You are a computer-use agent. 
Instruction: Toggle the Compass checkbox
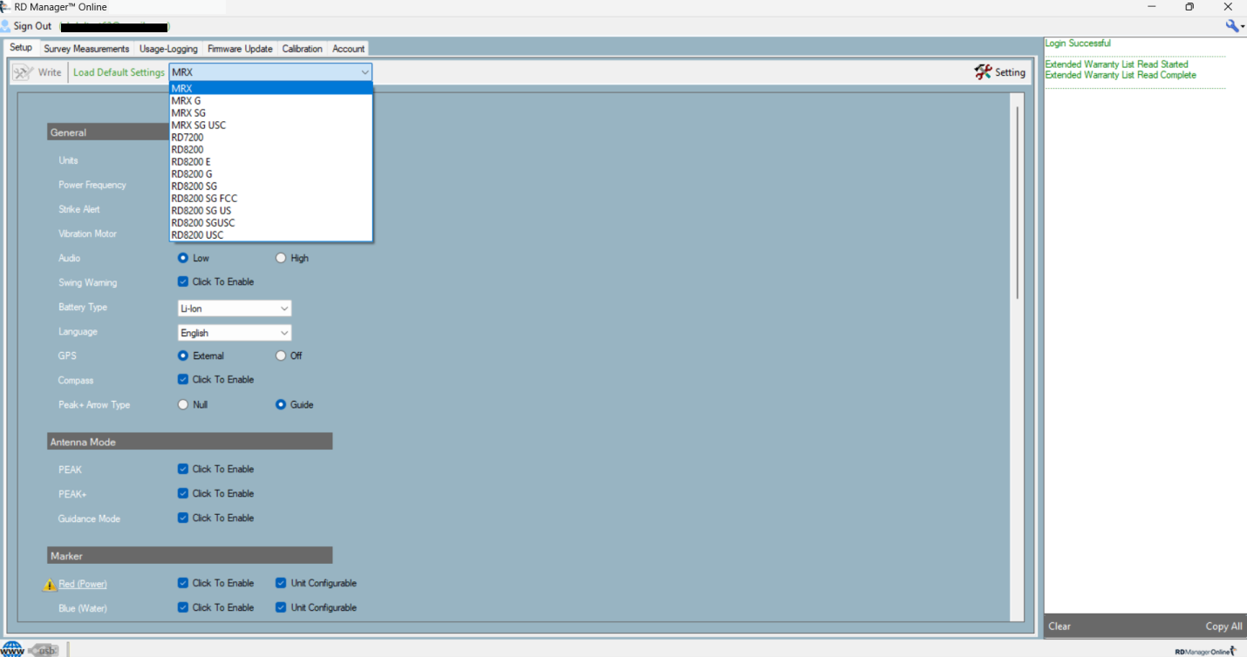(183, 379)
